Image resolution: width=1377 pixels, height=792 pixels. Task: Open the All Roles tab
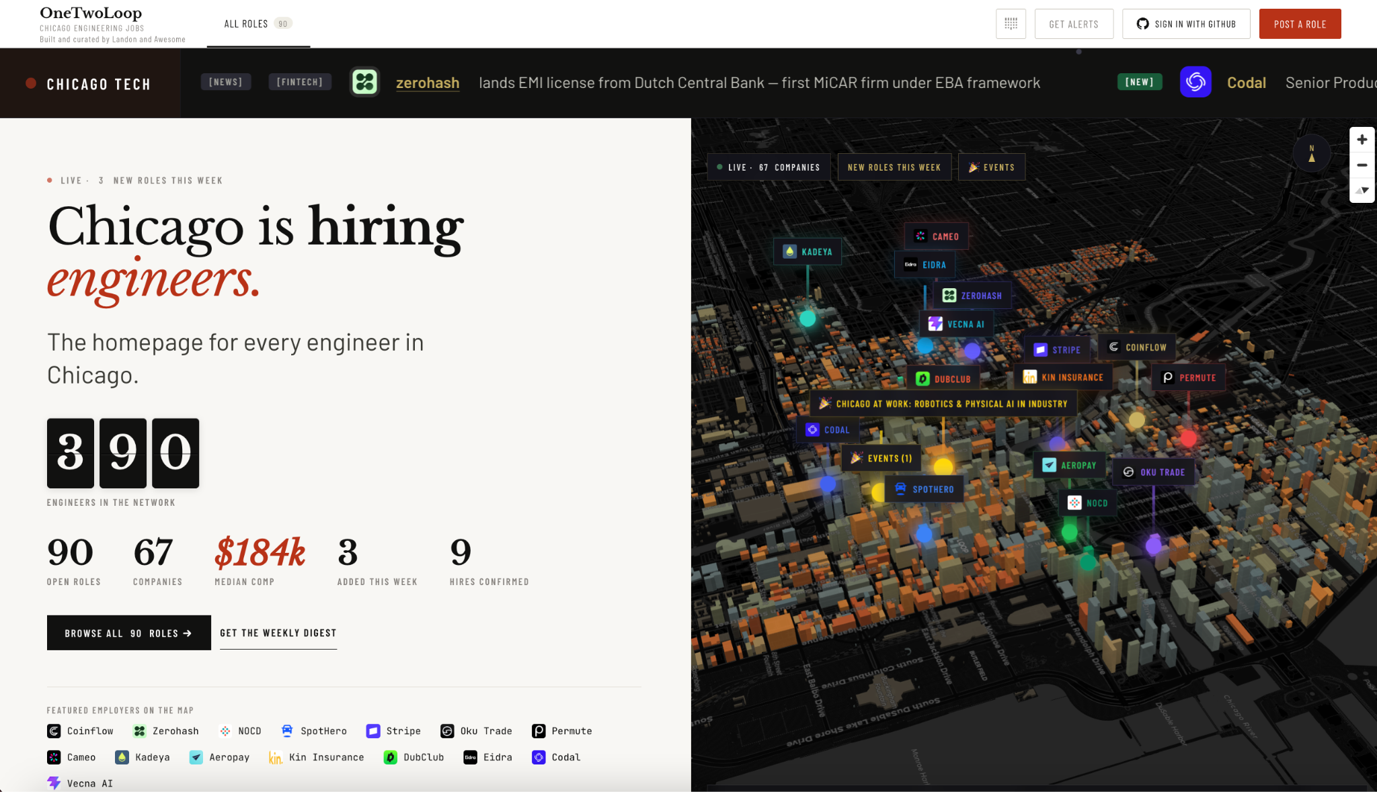click(258, 24)
